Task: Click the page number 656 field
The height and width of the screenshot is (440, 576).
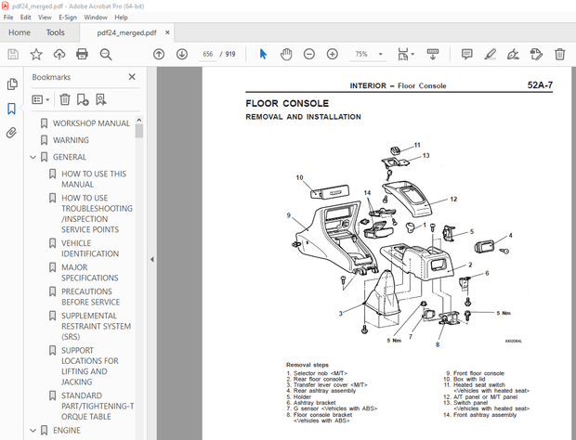Action: click(x=207, y=55)
